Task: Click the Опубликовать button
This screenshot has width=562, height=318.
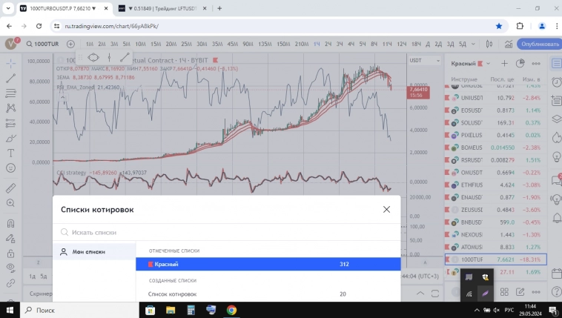Action: click(538, 44)
